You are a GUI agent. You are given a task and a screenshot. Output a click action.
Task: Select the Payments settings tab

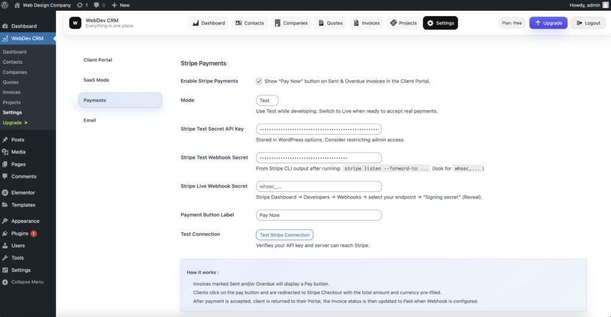coord(121,100)
